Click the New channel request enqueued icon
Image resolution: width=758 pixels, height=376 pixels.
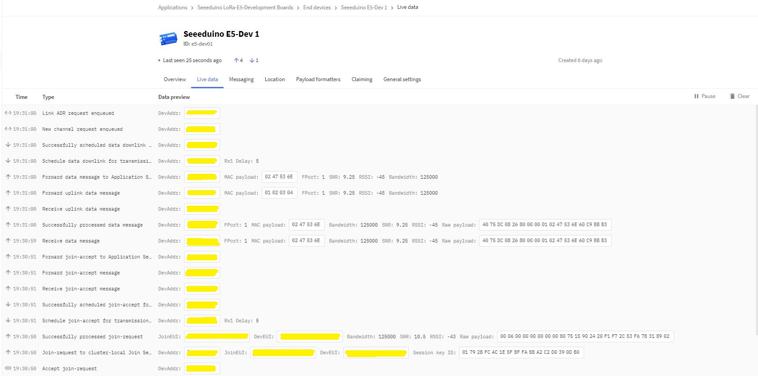[x=8, y=129]
